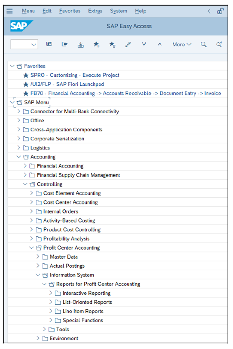Click the download tray toolbar icon

pyautogui.click(x=81, y=44)
